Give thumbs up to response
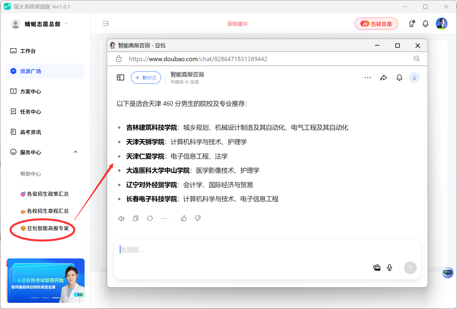The image size is (457, 309). tap(184, 218)
